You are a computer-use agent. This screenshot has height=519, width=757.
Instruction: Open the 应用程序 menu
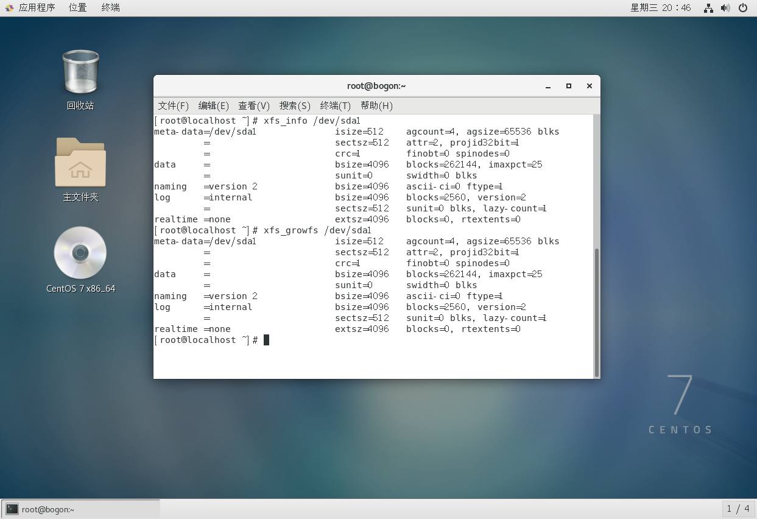[x=37, y=7]
